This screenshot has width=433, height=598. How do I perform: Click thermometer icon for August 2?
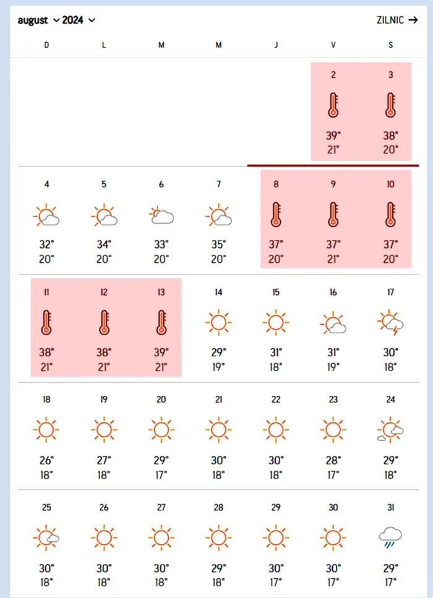[333, 106]
